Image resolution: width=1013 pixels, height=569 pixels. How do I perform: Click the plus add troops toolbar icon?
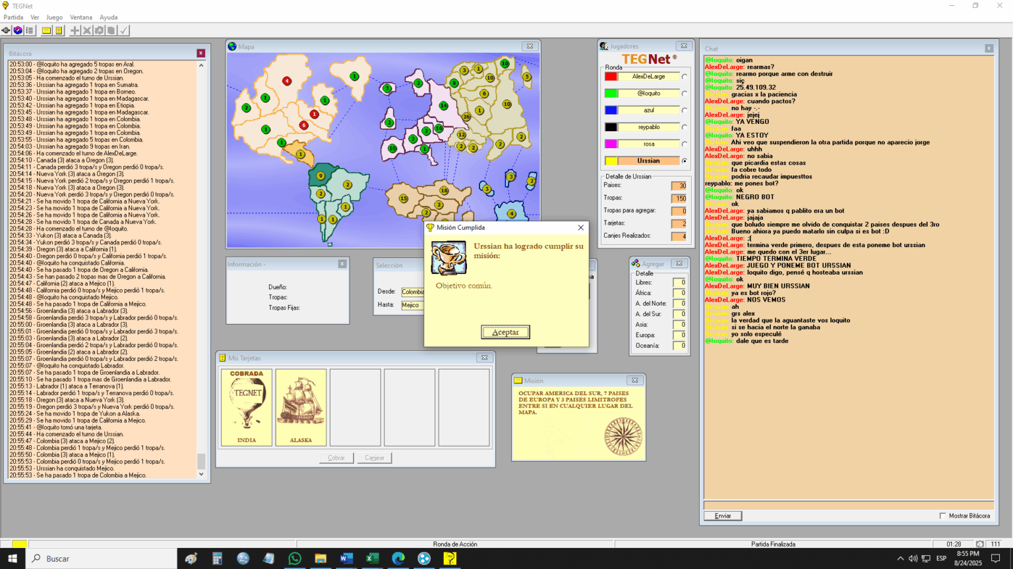[x=75, y=30]
